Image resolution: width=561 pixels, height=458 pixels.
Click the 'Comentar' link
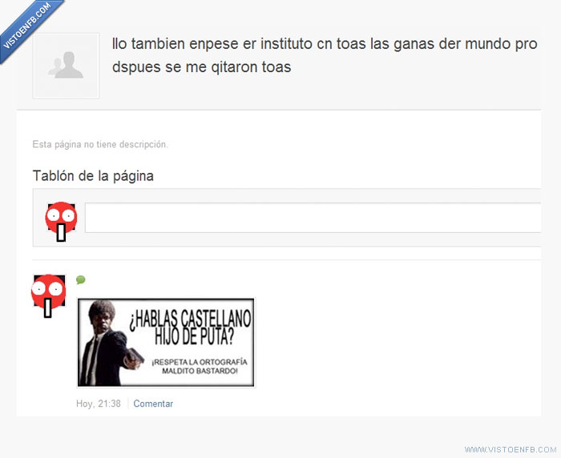[153, 404]
